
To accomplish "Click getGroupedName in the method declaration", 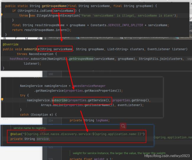I will 54,6.
